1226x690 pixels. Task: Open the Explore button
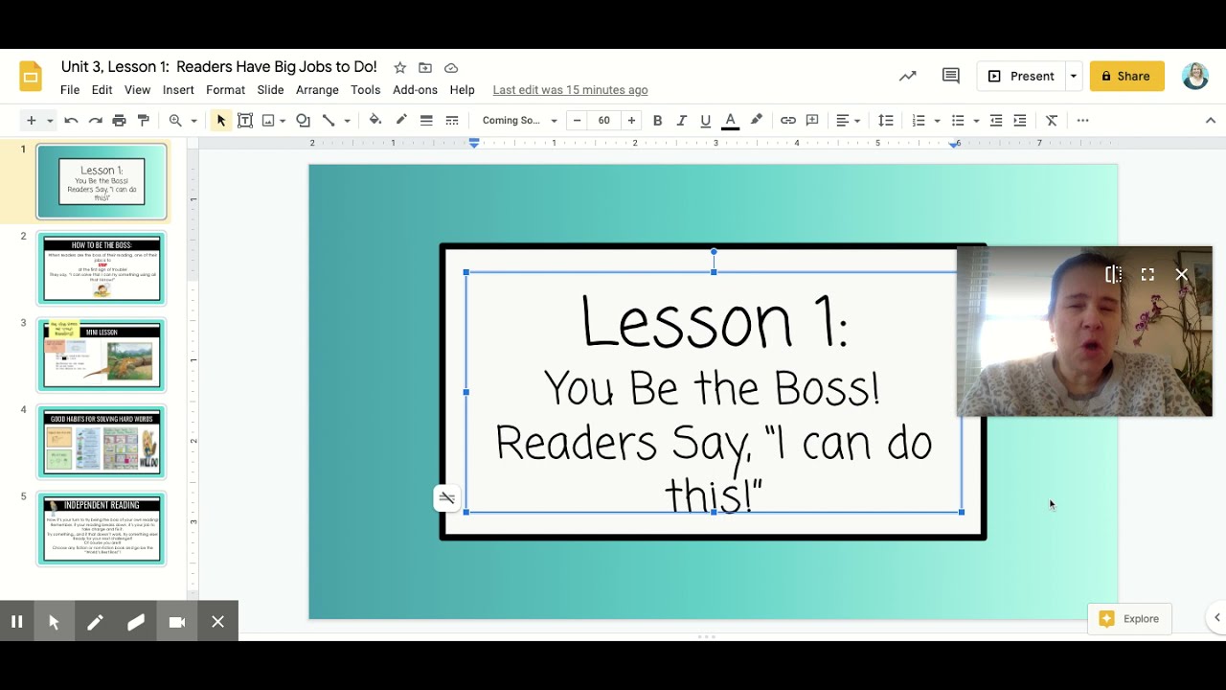pyautogui.click(x=1129, y=619)
